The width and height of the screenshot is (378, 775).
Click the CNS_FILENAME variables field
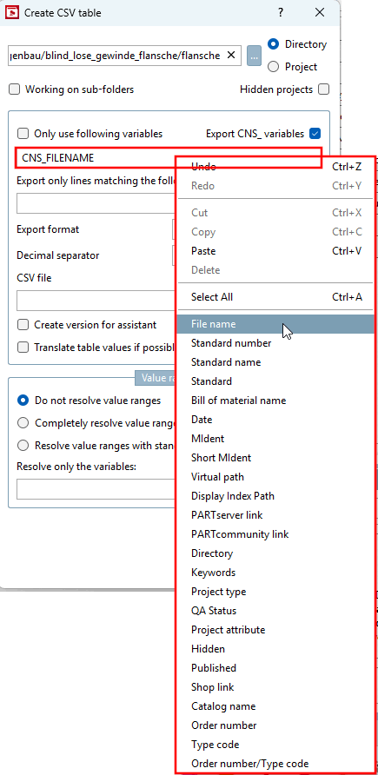point(96,158)
